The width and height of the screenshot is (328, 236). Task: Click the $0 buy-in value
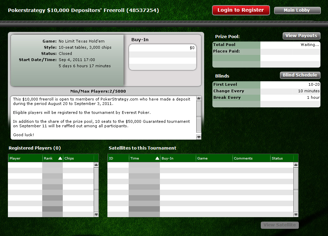pos(192,48)
